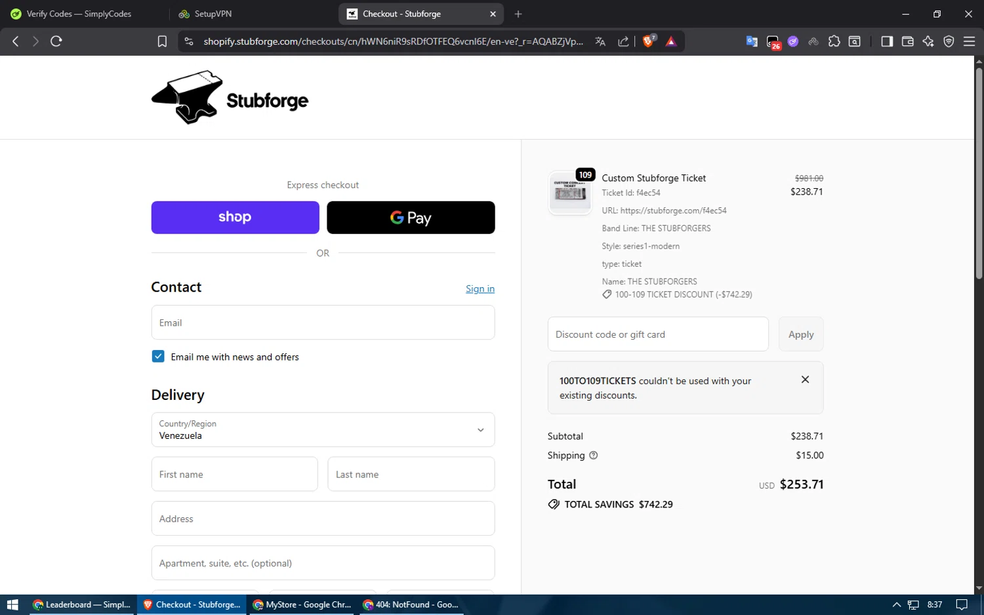Click the Last name field
Image resolution: width=984 pixels, height=615 pixels.
[411, 474]
